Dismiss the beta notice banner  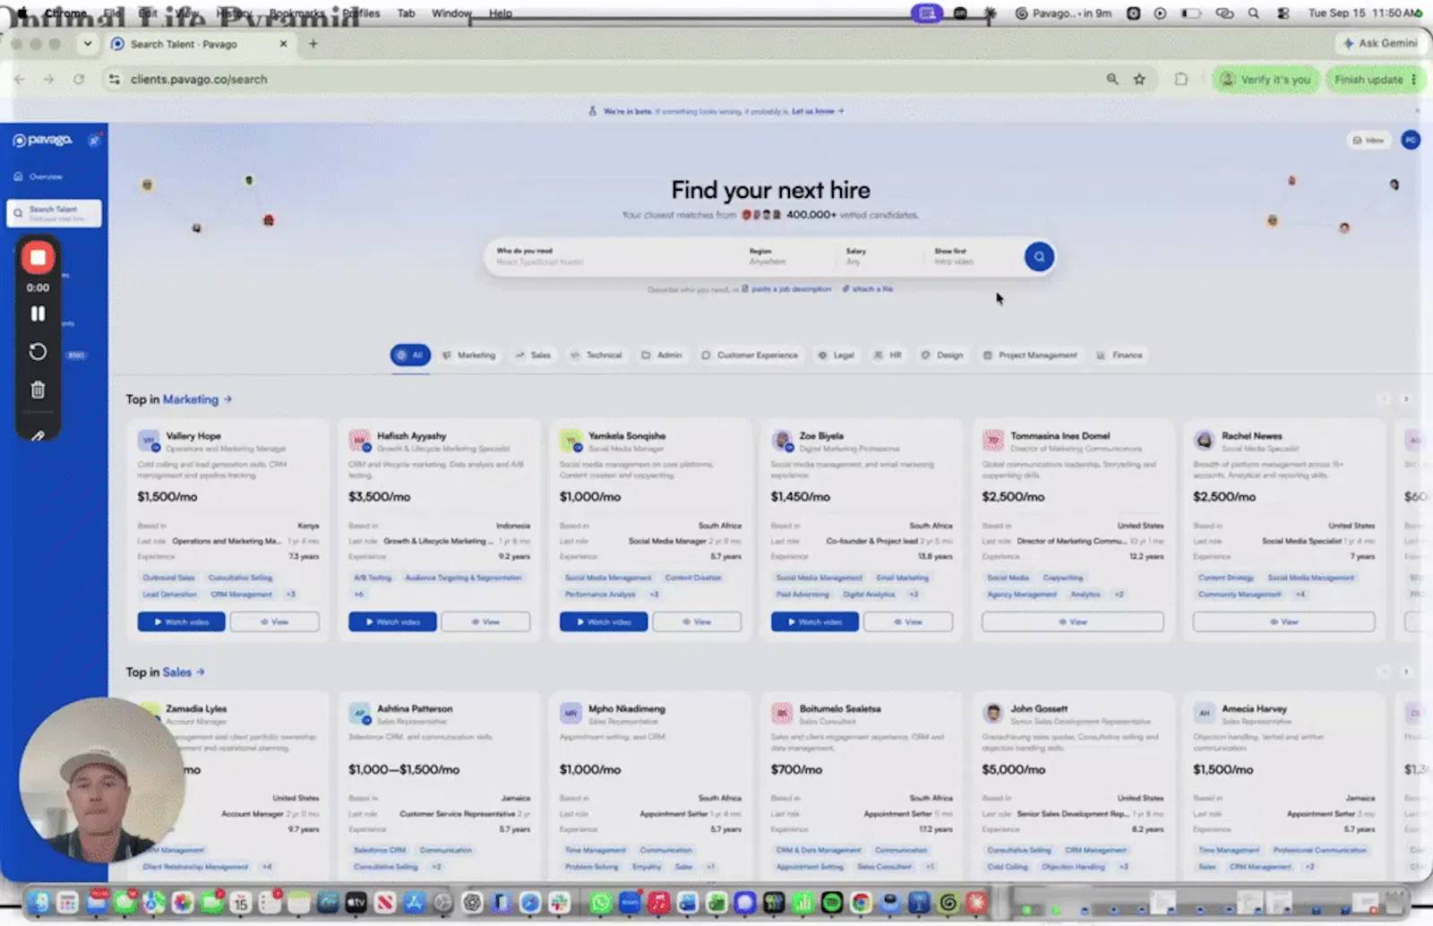click(1417, 111)
